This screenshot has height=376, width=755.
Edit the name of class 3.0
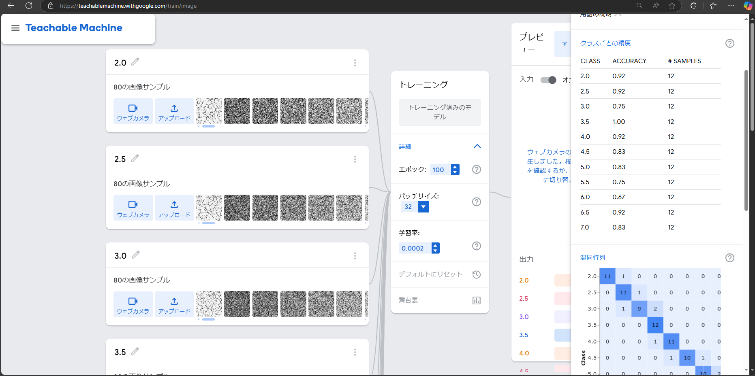136,255
